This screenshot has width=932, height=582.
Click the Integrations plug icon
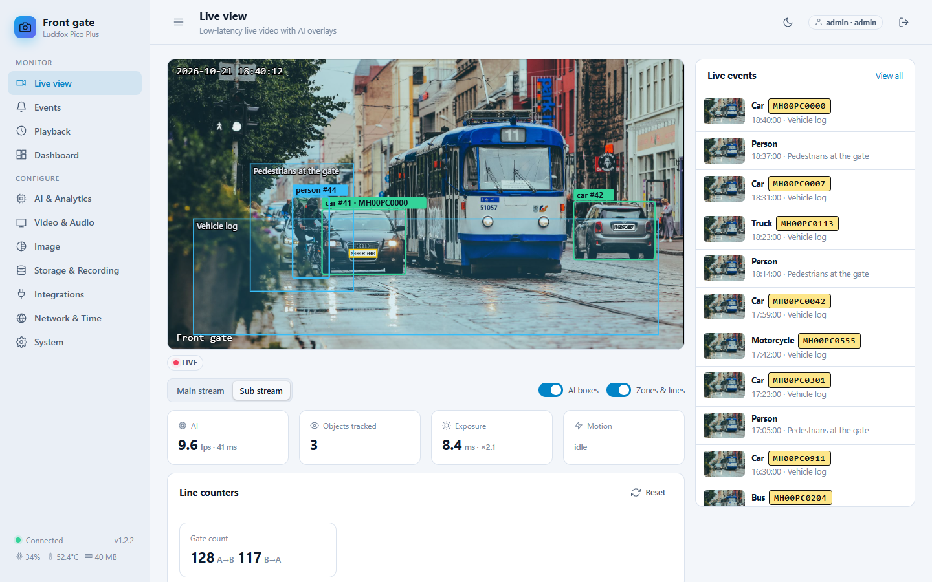coord(21,294)
